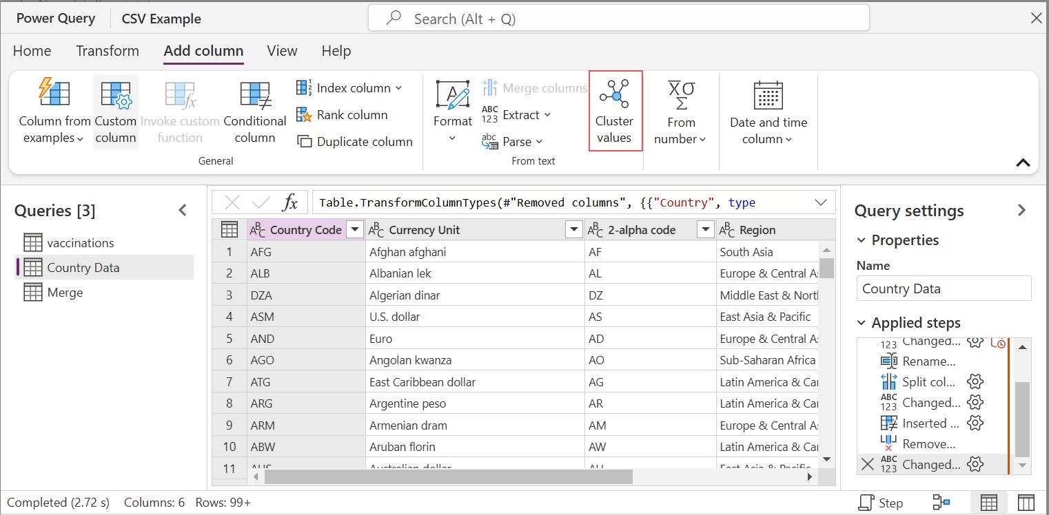Open settings gear for Split col step
Viewport: 1049px width, 515px height.
pyautogui.click(x=975, y=381)
